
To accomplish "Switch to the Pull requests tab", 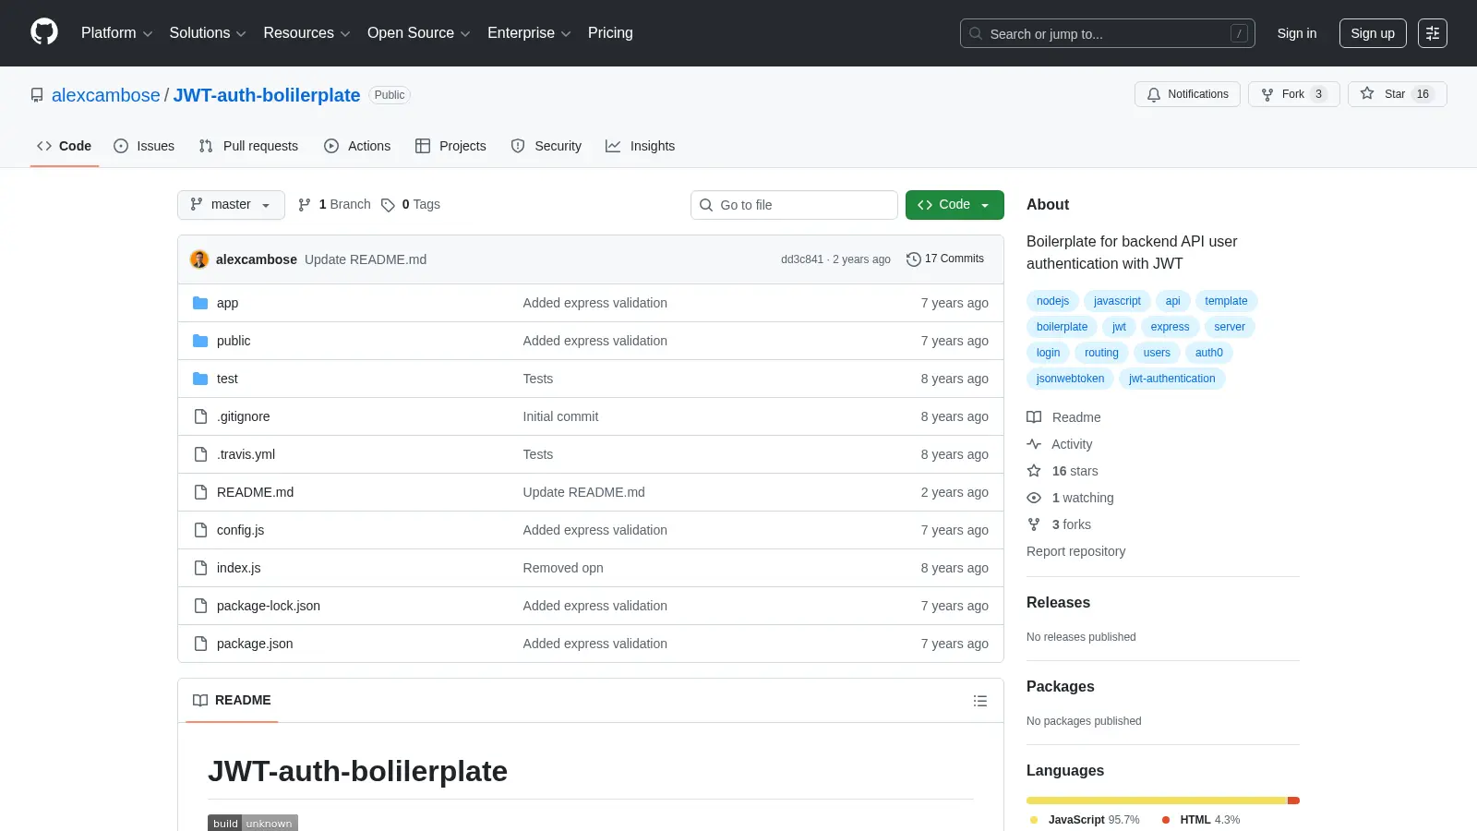I will click(x=248, y=146).
